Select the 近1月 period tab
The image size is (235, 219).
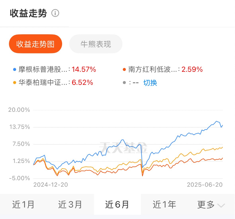(23, 205)
